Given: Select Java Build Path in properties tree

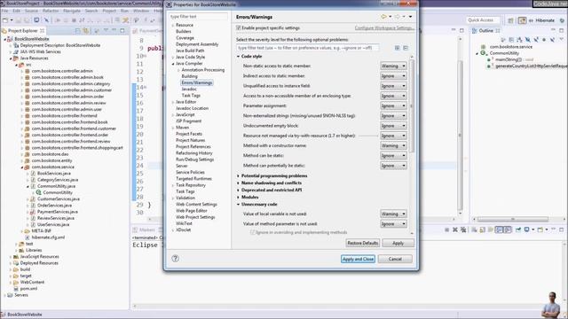Looking at the screenshot, I should 190,51.
